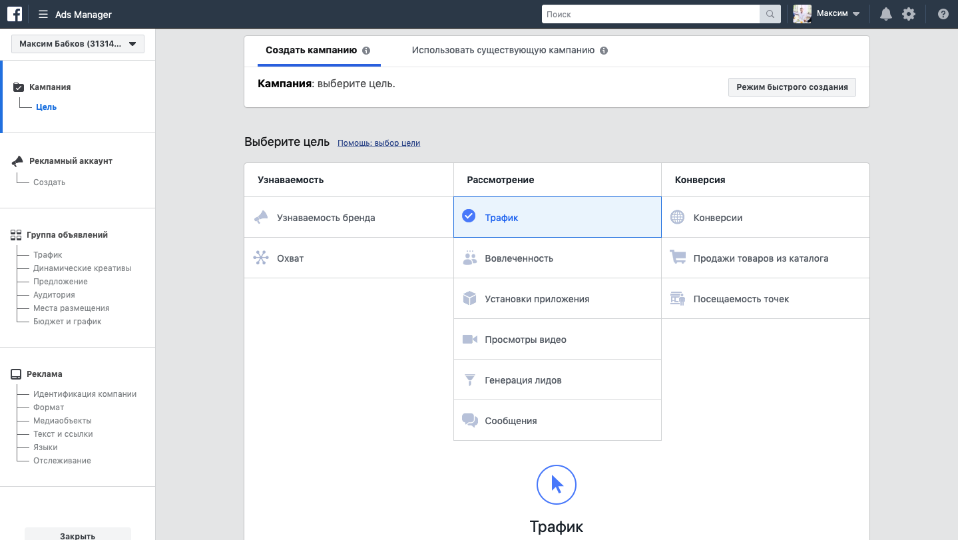Open the Ads Manager hamburger menu
This screenshot has width=958, height=540.
click(43, 15)
